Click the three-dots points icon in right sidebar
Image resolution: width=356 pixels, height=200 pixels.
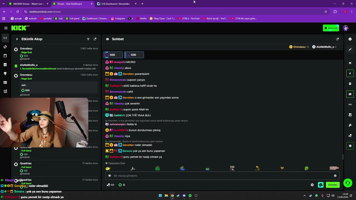click(350, 136)
